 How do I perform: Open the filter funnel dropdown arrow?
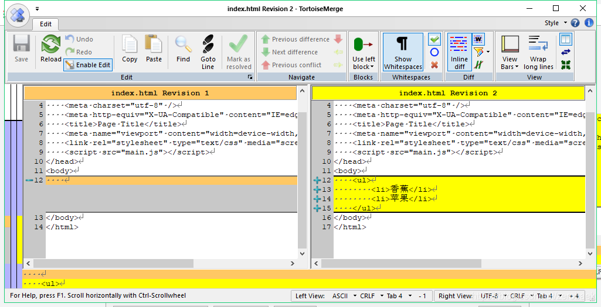(488, 52)
